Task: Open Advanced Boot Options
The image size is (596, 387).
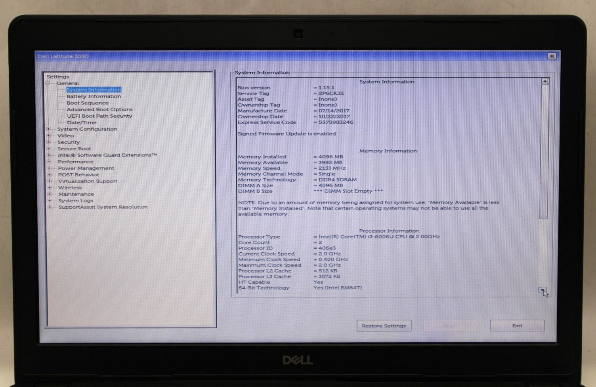Action: 99,109
